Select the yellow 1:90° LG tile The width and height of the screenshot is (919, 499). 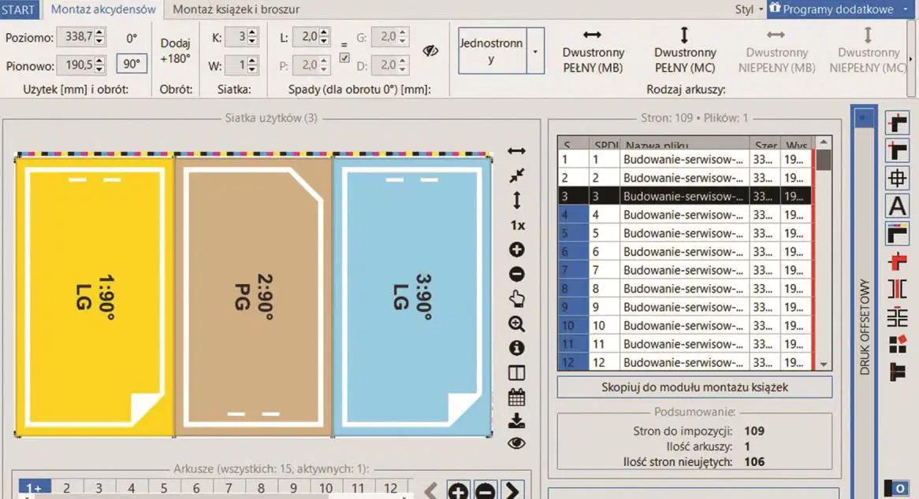tap(95, 296)
